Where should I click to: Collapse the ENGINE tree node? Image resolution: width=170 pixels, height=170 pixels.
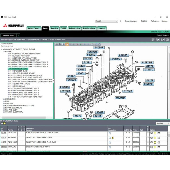[x=4, y=52]
